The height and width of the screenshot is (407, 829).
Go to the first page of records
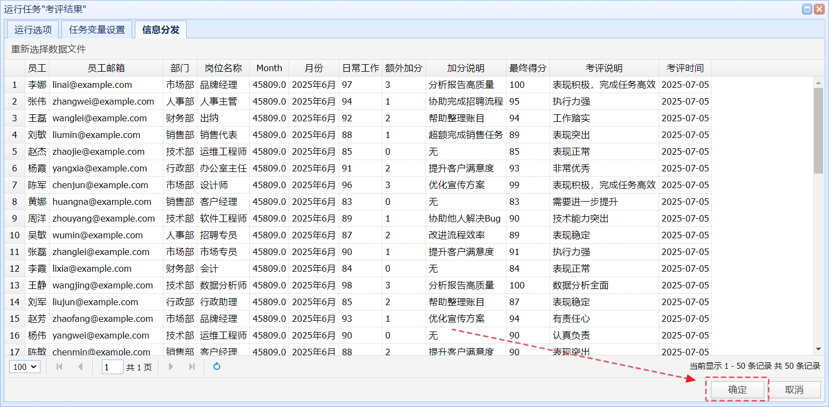click(x=59, y=367)
